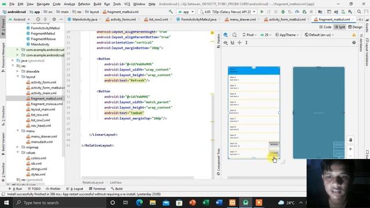Open Excel from the taskbar
This screenshot has width=370, height=208.
[x=206, y=203]
